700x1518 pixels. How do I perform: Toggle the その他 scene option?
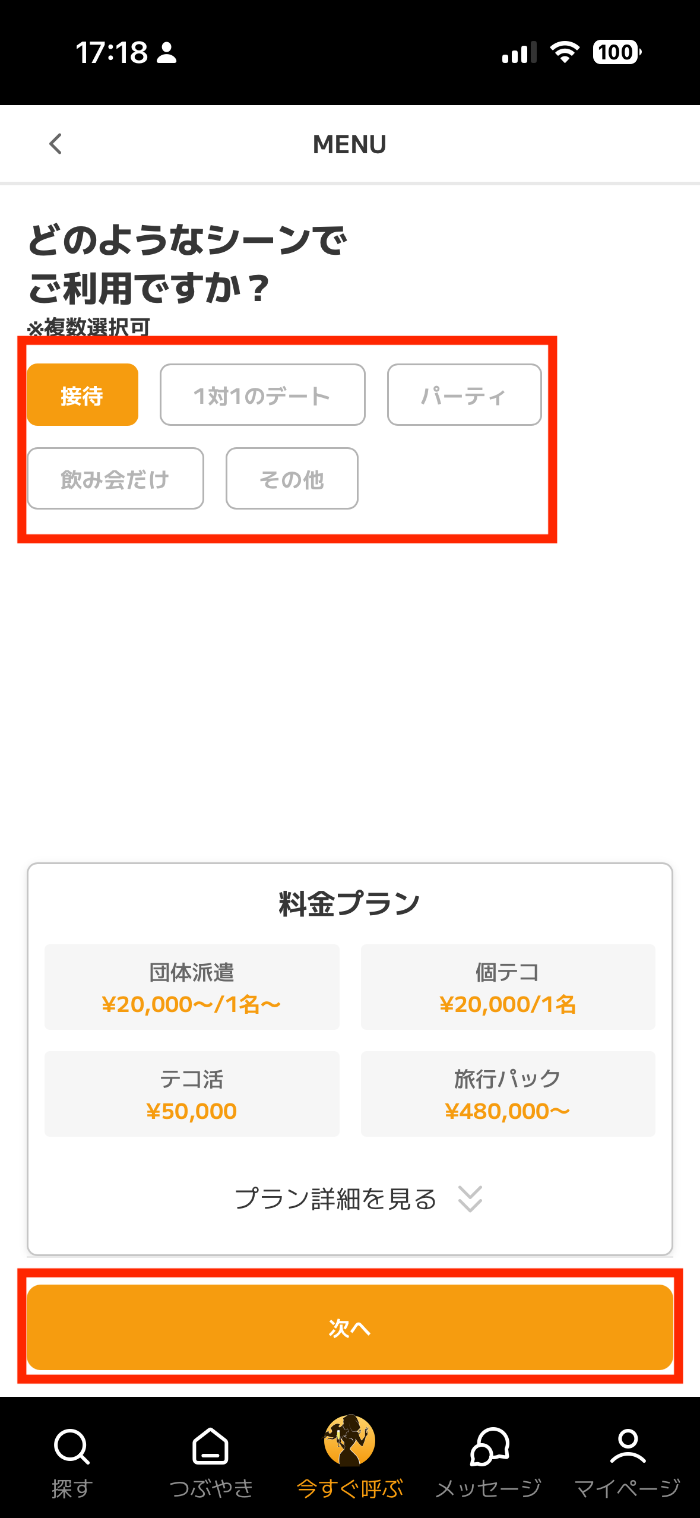(x=292, y=479)
